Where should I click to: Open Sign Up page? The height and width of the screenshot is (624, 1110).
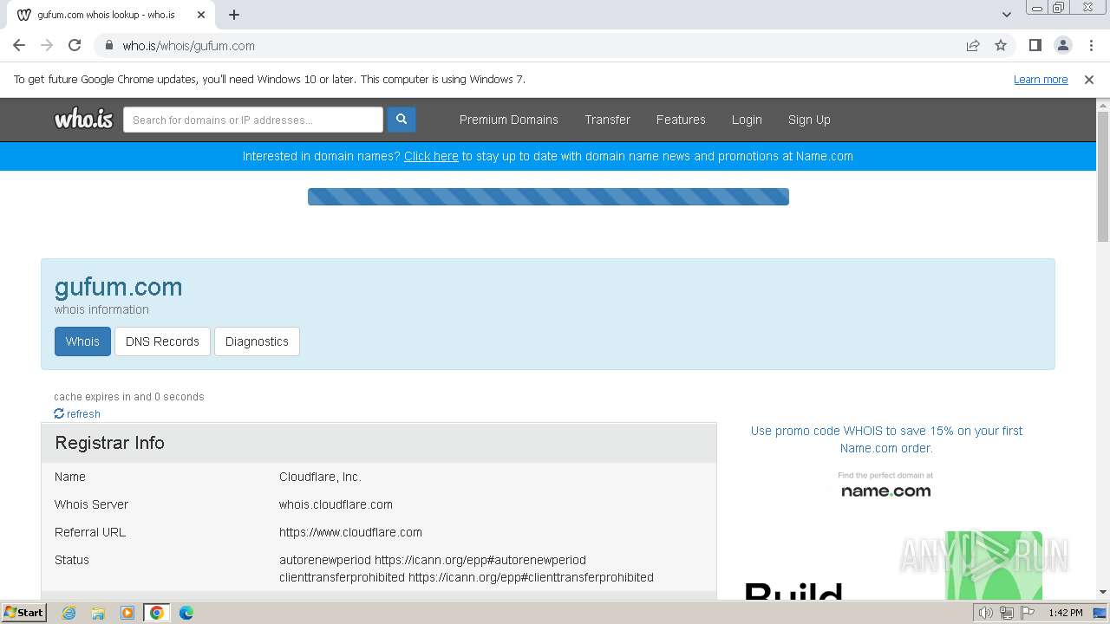click(x=809, y=120)
